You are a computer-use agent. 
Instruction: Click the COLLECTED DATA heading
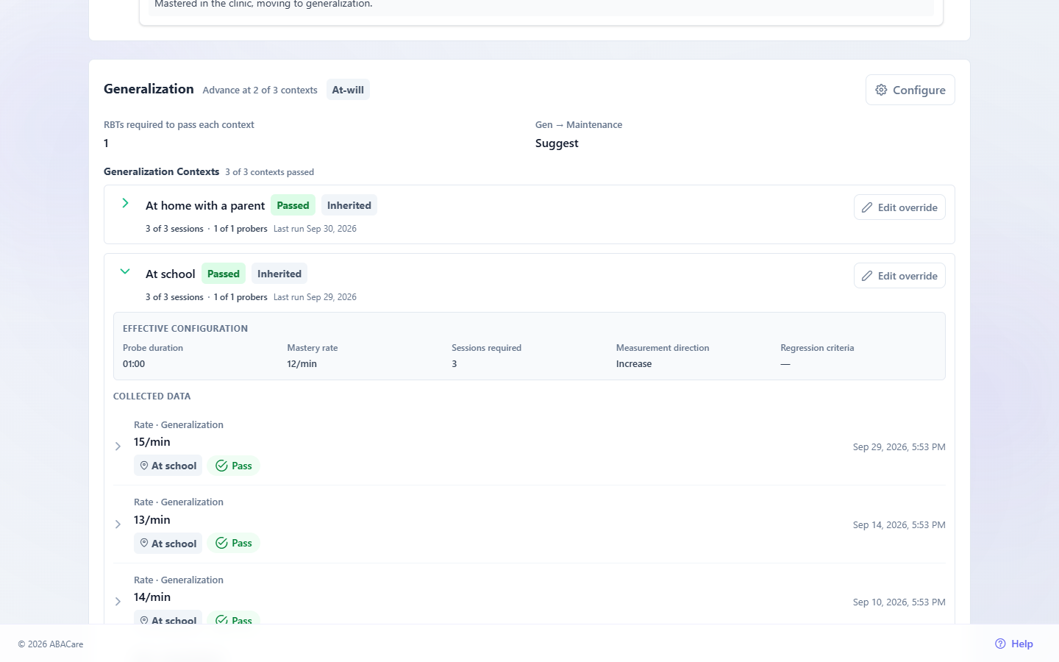[x=152, y=396]
